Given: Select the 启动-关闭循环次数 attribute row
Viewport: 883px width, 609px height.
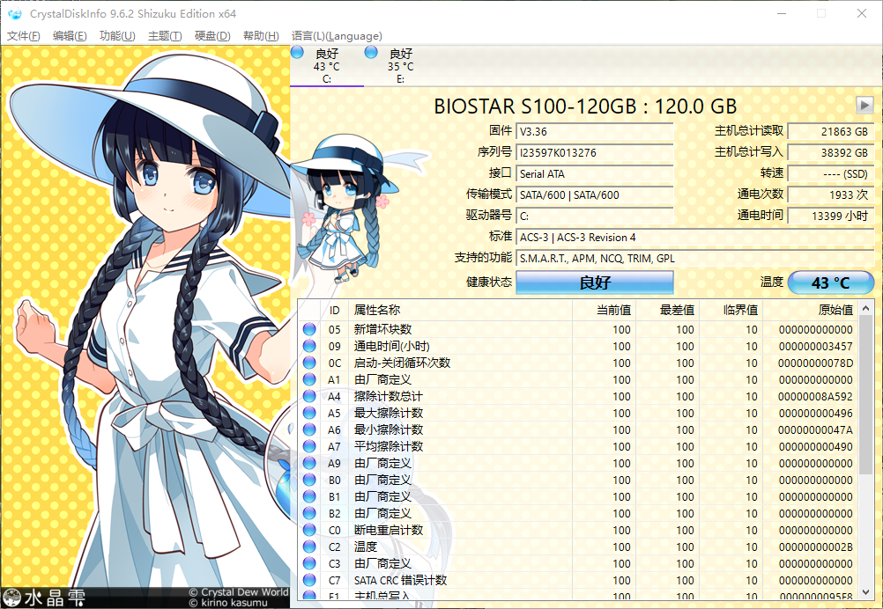Looking at the screenshot, I should pyautogui.click(x=578, y=363).
